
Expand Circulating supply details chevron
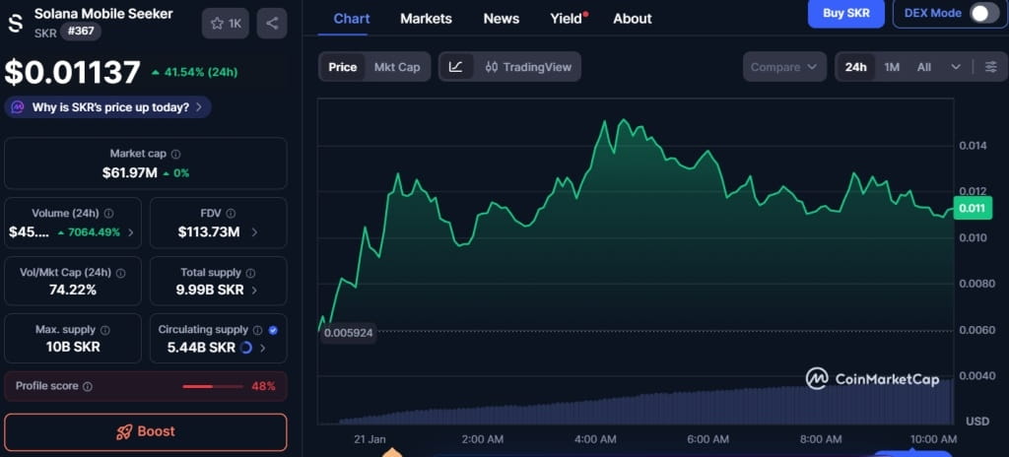click(x=262, y=349)
